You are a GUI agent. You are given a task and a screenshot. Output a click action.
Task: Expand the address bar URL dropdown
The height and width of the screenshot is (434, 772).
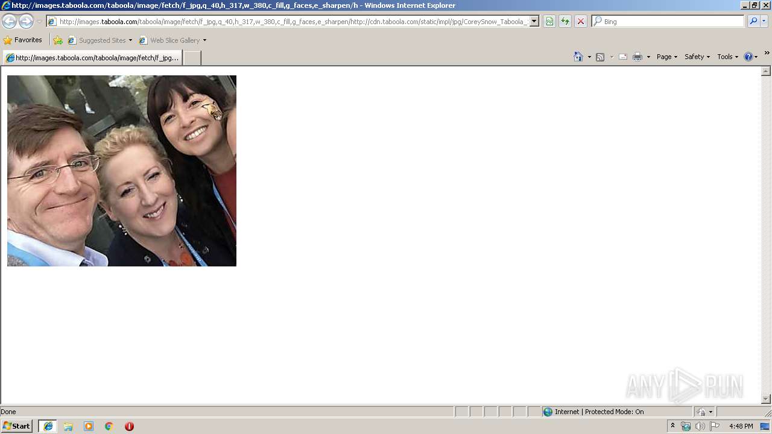coord(534,21)
